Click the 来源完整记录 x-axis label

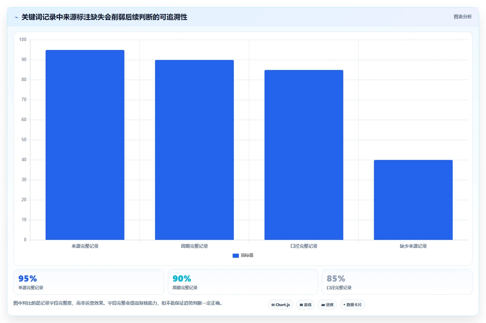[85, 246]
